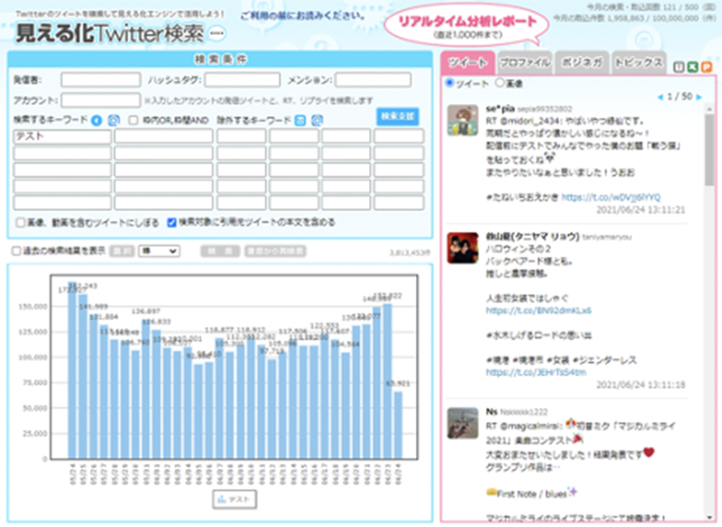Click the swirl icon after the search keyword info icon
Screen dimensions: 722x527
point(114,120)
